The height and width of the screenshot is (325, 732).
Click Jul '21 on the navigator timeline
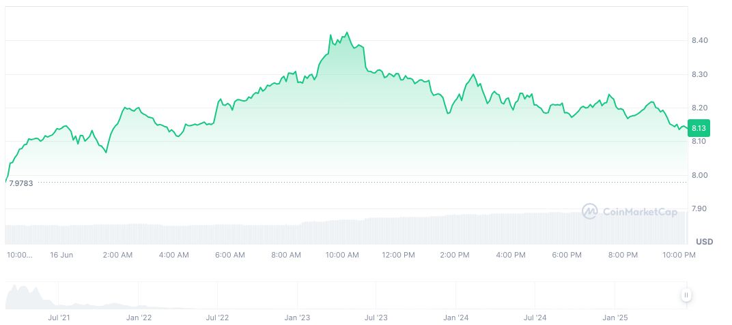(x=59, y=318)
